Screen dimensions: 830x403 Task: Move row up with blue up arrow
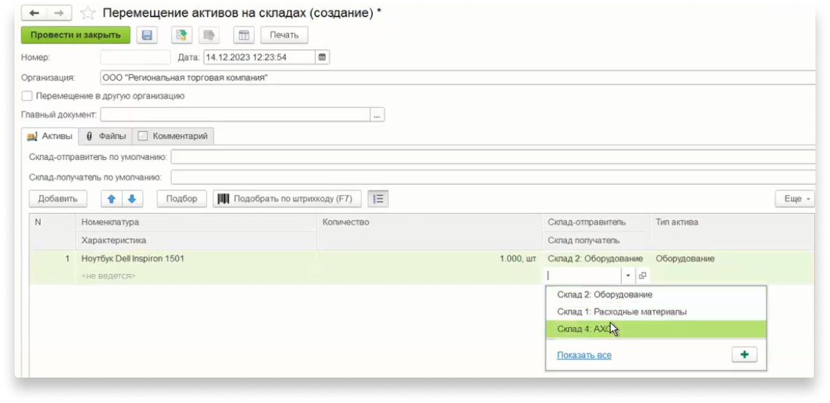[x=111, y=199]
